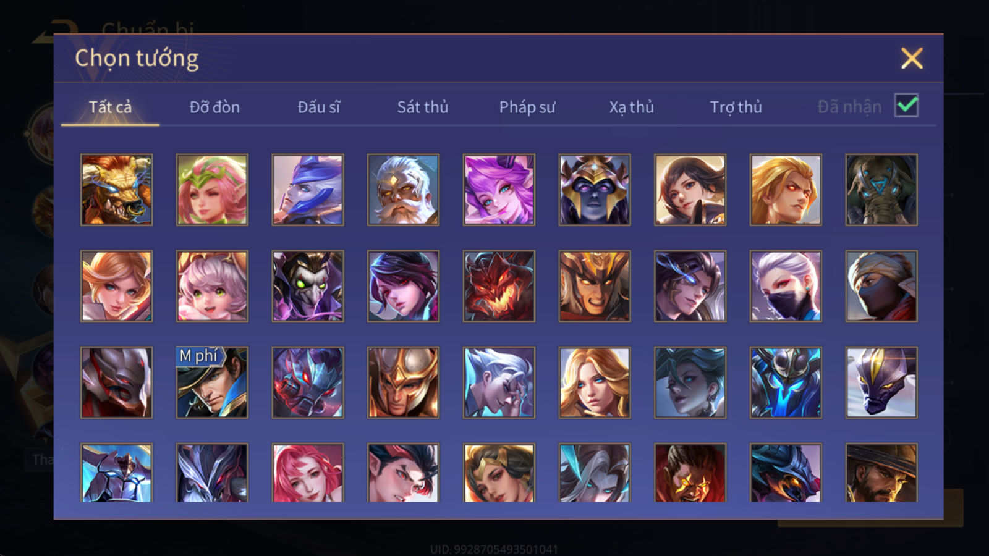Viewport: 989px width, 556px height.
Task: Choose the golden spartan helmet hero
Action: pyautogui.click(x=403, y=382)
